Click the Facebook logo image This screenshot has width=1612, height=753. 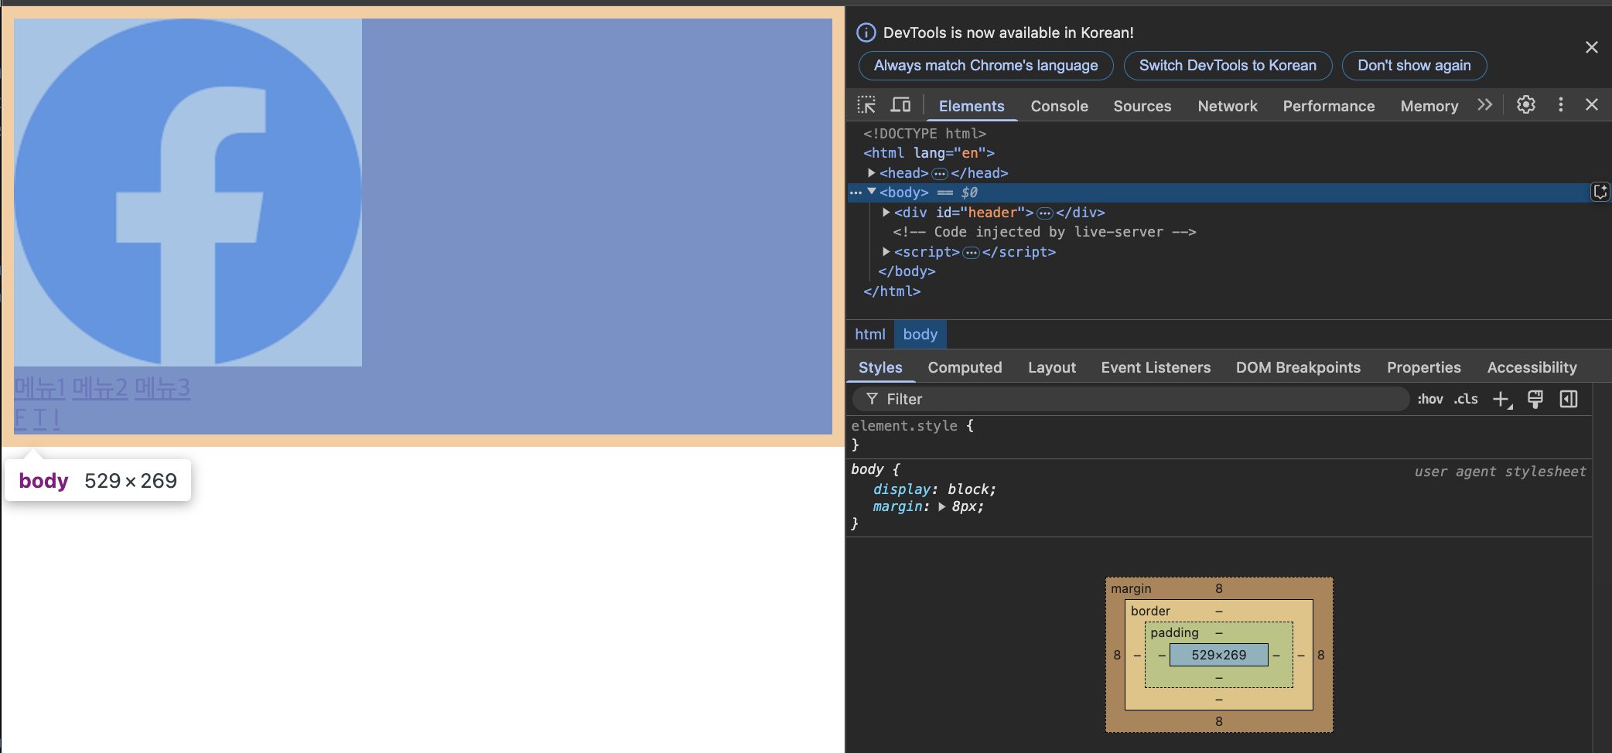188,192
